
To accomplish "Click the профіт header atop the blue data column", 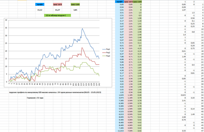I will (119, 2).
